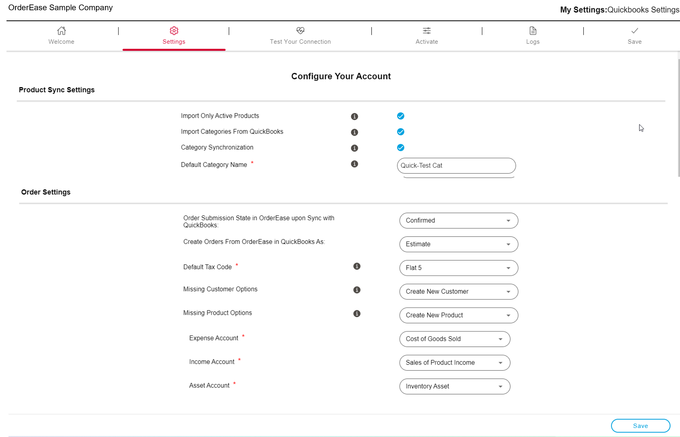Disable Category Synchronization toggle

click(x=400, y=148)
